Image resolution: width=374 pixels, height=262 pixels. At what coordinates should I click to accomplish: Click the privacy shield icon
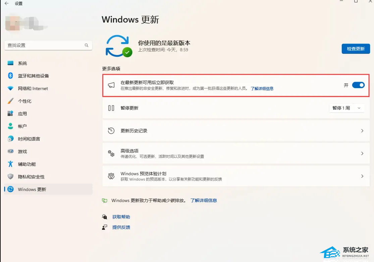(10, 177)
